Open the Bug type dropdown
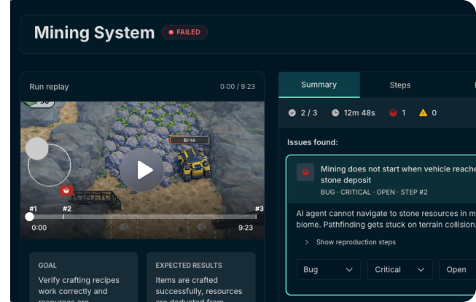The image size is (476, 302). [328, 269]
